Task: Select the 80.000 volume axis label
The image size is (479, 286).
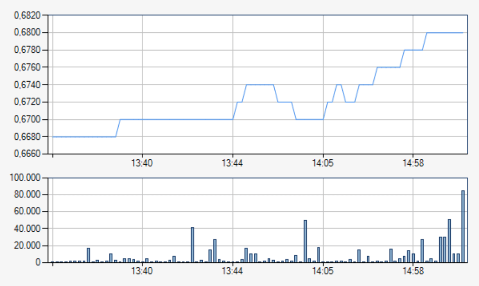Action: pos(27,194)
